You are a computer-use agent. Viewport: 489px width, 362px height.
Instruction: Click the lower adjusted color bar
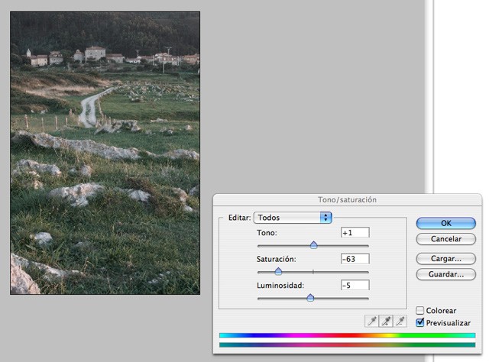(x=347, y=345)
